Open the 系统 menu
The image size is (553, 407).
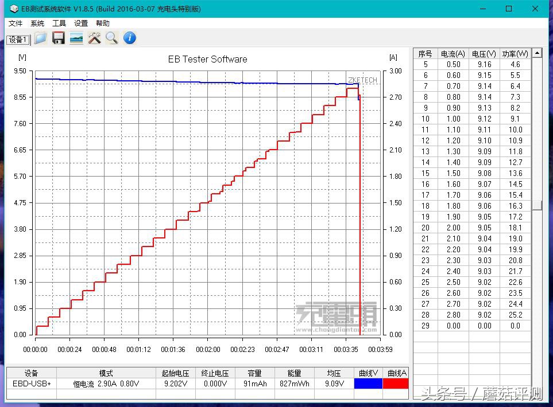coord(37,24)
